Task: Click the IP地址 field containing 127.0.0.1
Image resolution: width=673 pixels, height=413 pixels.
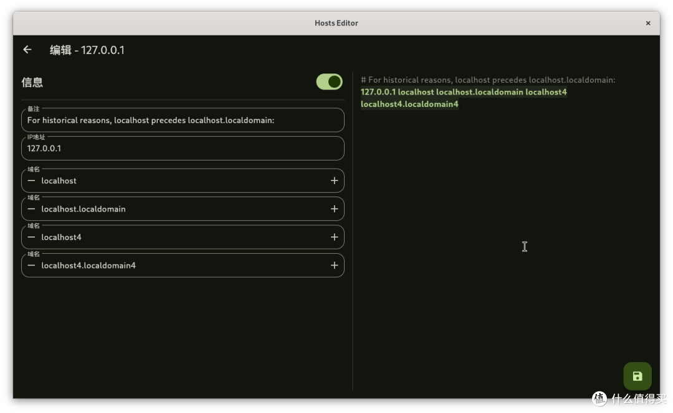Action: click(183, 148)
